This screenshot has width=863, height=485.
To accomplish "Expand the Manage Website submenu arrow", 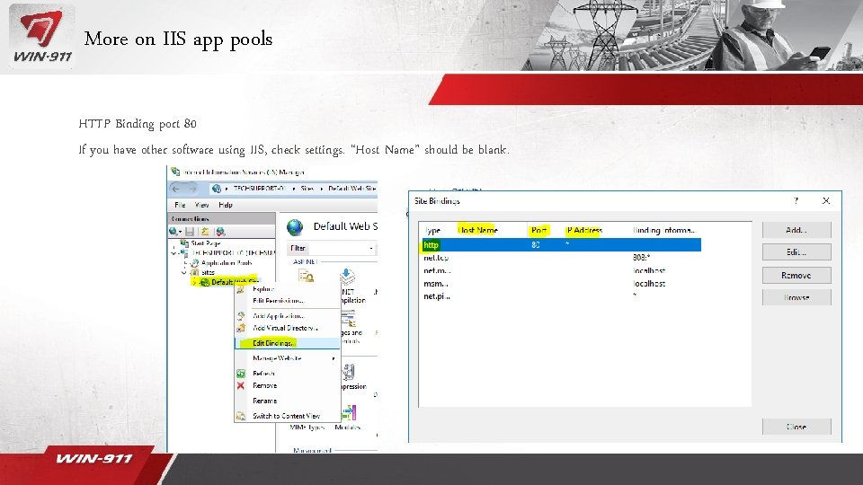I will (x=334, y=358).
